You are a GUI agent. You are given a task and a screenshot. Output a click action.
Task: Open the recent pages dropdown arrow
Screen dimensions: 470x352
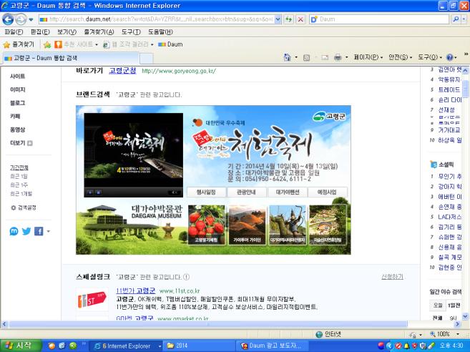pos(31,20)
